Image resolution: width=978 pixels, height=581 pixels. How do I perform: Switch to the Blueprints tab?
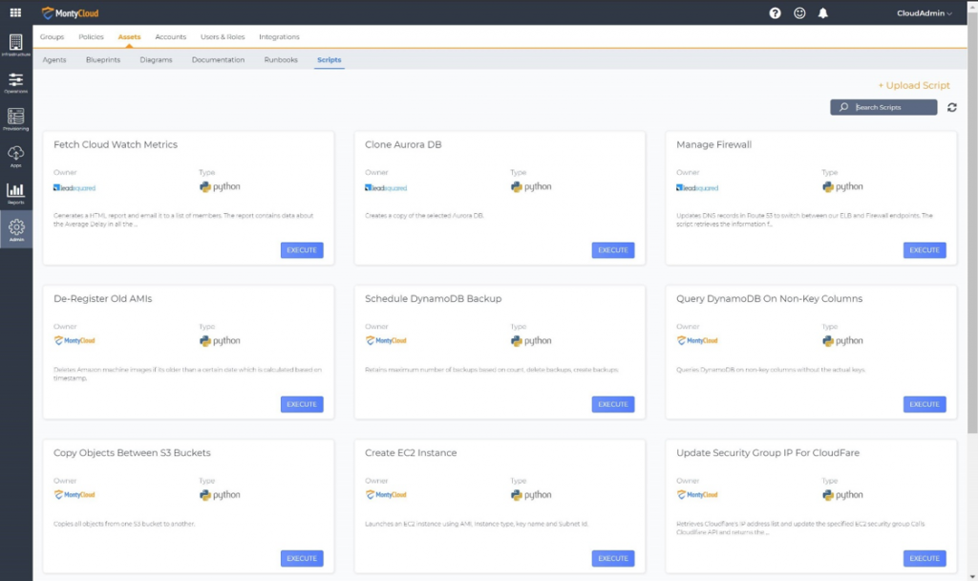[x=103, y=60]
